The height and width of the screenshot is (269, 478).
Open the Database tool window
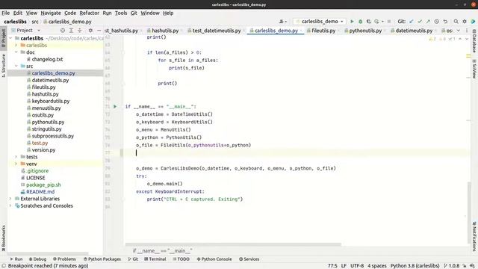tap(474, 41)
